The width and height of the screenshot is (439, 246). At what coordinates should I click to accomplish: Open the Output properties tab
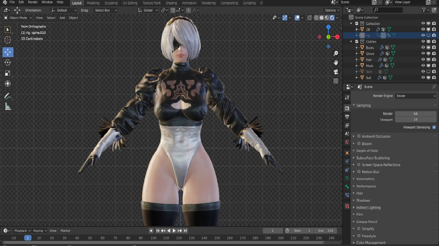click(x=347, y=117)
